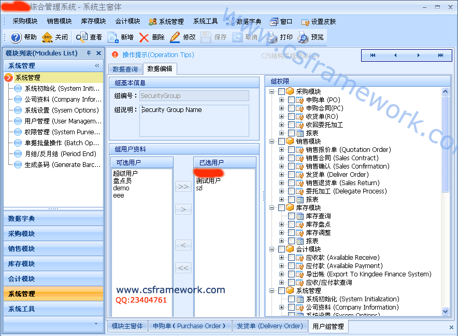Click the Print (打印) printer icon
The image size is (458, 336).
272,37
